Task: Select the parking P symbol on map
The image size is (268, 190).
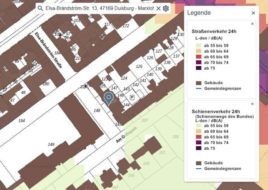Action: [x=132, y=97]
